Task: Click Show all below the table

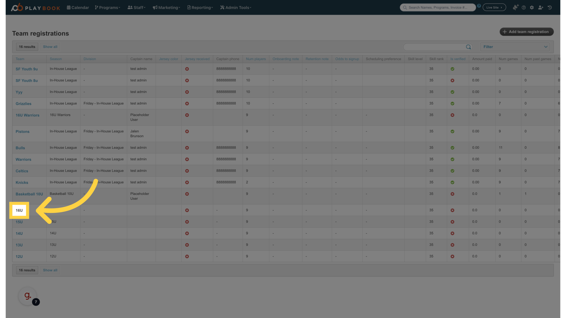Action: tap(50, 270)
